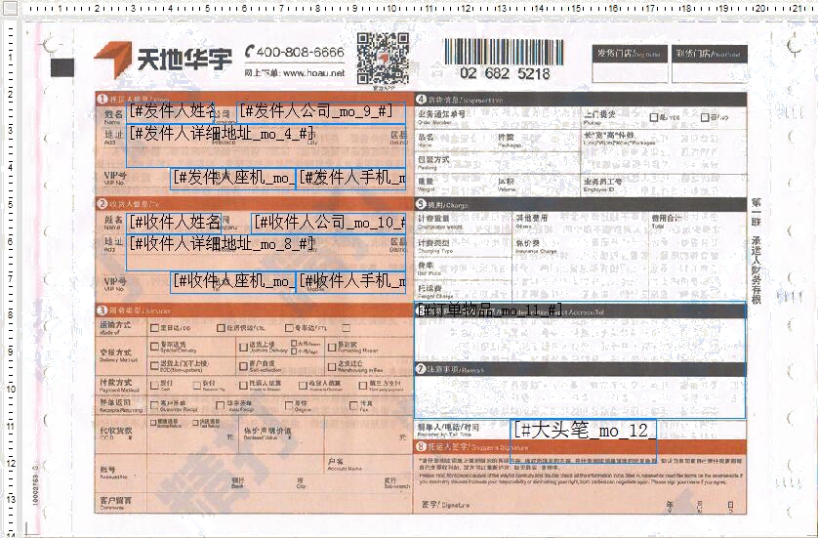
Task: Select the 发件人手机 field box
Action: (x=352, y=178)
